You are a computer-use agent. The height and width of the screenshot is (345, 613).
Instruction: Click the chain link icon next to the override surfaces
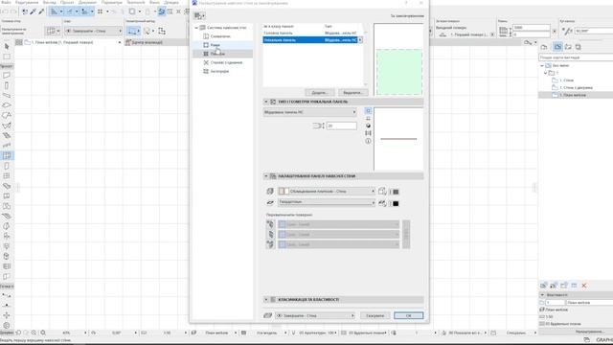(406, 234)
